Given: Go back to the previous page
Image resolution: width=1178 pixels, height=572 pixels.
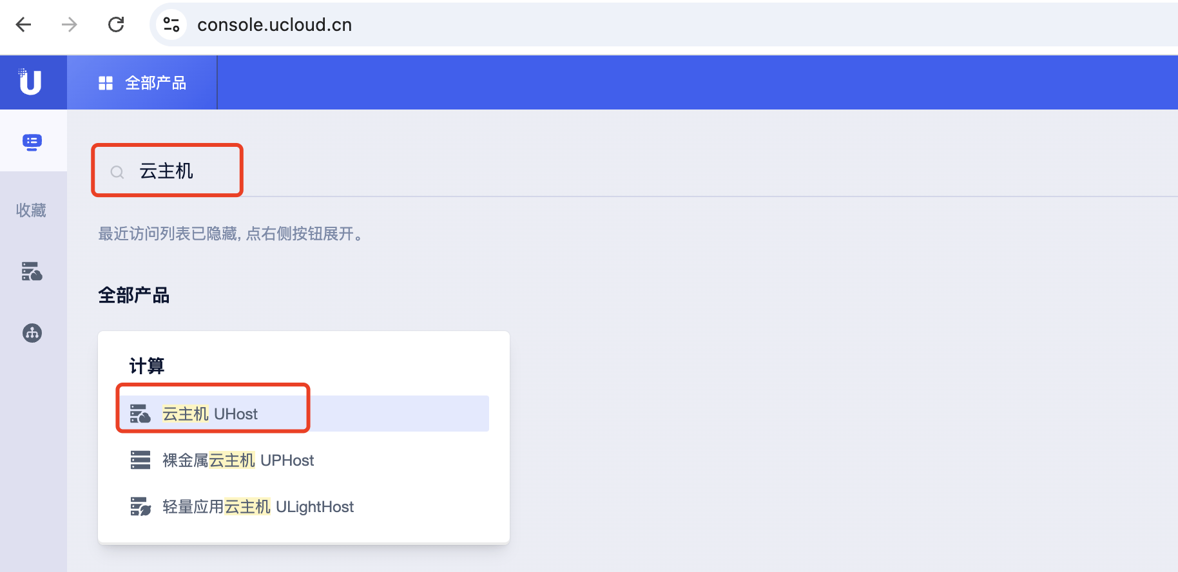Looking at the screenshot, I should (24, 24).
